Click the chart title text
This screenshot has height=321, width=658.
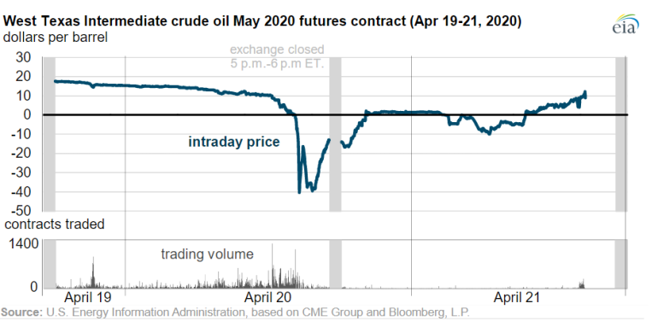[x=262, y=21]
